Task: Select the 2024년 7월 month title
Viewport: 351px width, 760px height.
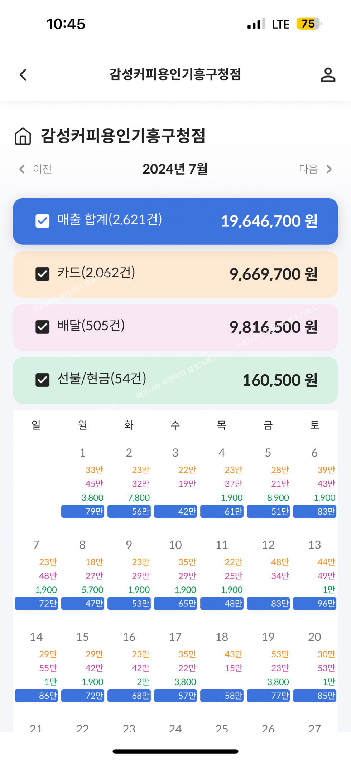Action: coord(175,169)
